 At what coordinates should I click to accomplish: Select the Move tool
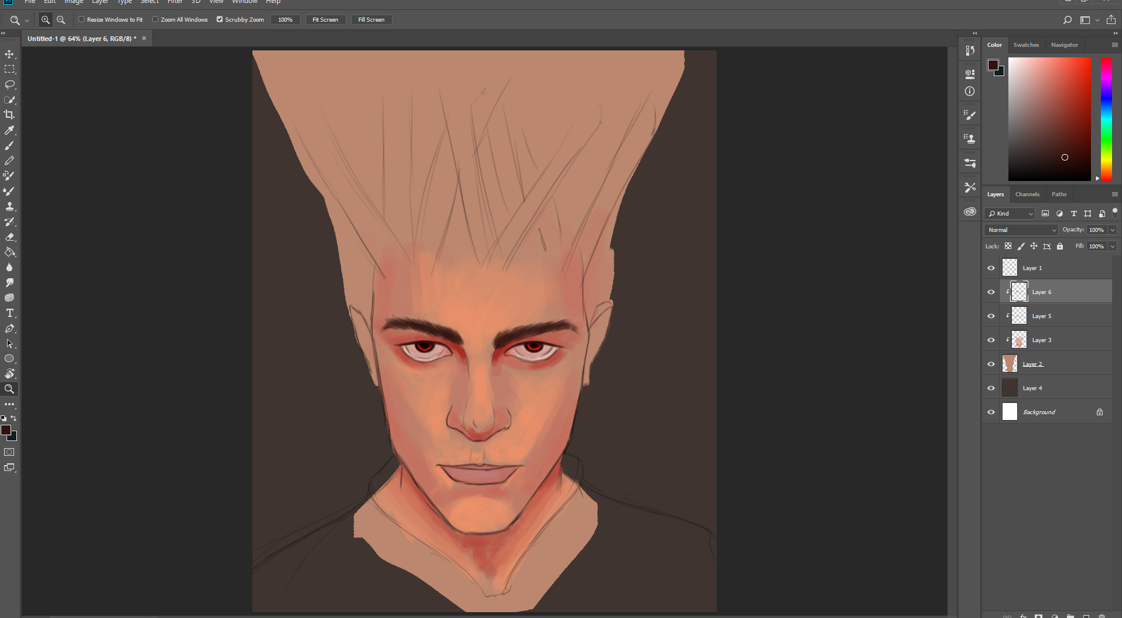(x=9, y=54)
